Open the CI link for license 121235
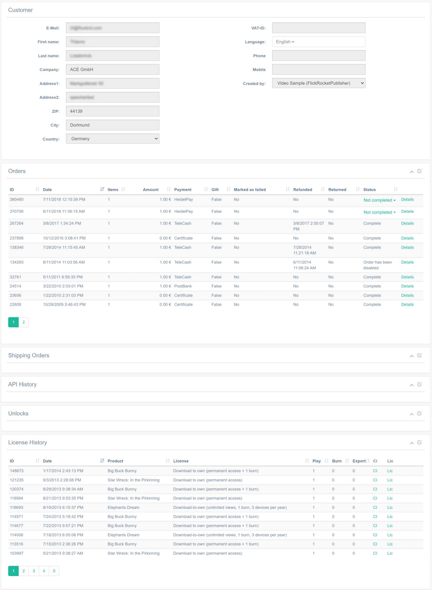432x590 pixels. coord(375,480)
